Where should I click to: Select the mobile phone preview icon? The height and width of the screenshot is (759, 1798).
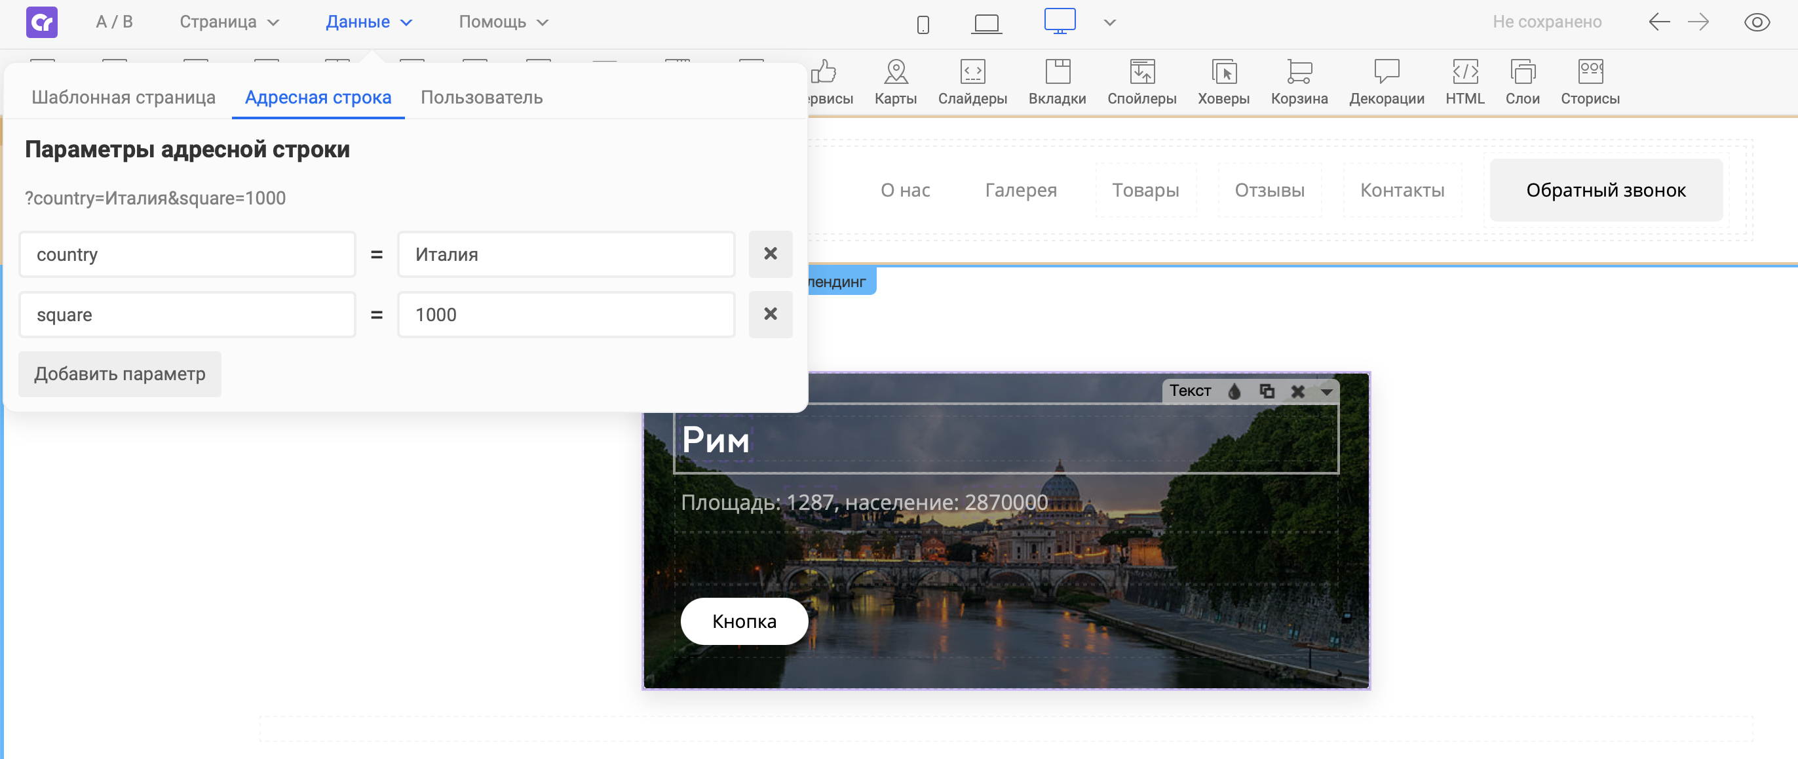(x=923, y=25)
